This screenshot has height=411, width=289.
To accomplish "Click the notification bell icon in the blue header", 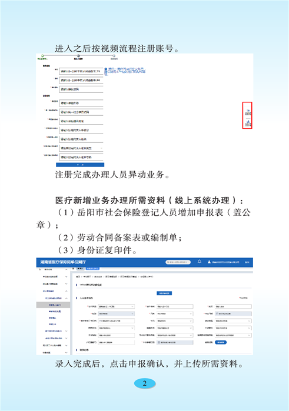I will click(200, 262).
